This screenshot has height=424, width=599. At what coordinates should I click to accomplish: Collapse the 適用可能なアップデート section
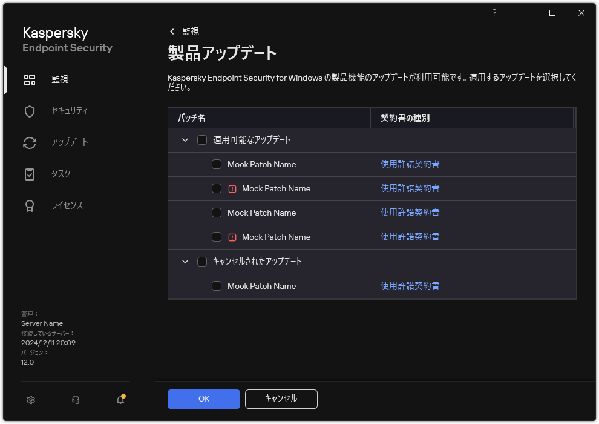tap(185, 139)
